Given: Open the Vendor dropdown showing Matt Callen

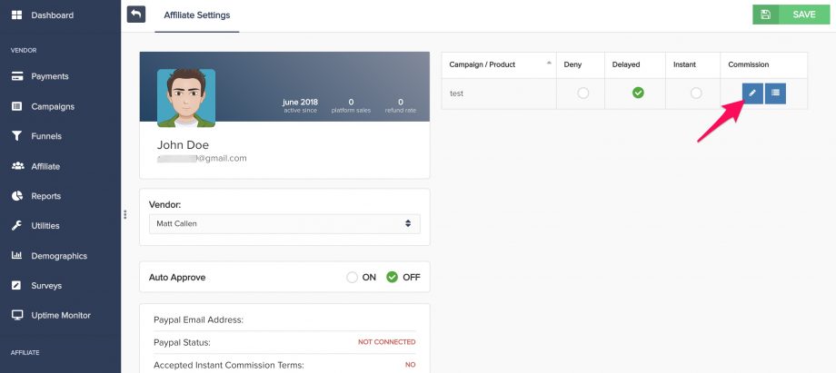Looking at the screenshot, I should tap(284, 223).
